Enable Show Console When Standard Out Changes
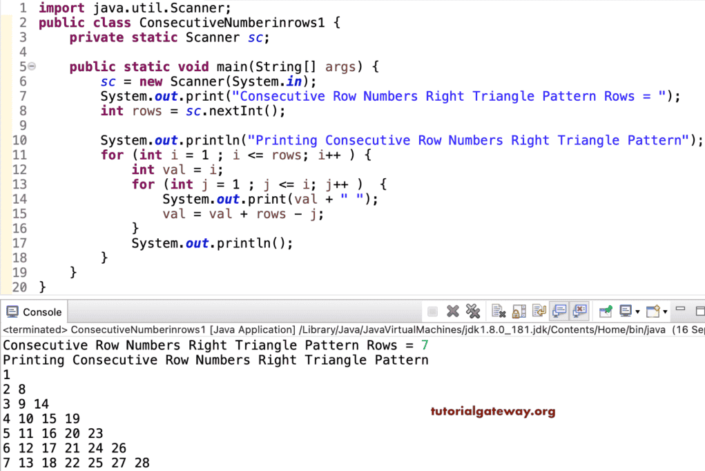 558,311
